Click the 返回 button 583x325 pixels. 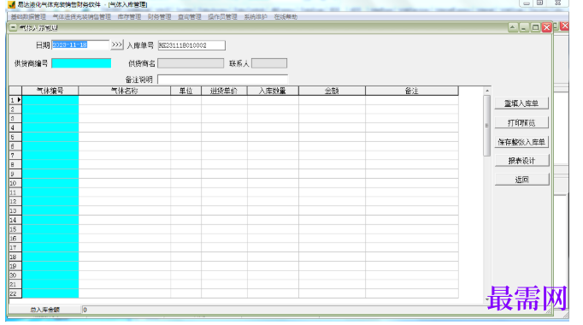521,180
